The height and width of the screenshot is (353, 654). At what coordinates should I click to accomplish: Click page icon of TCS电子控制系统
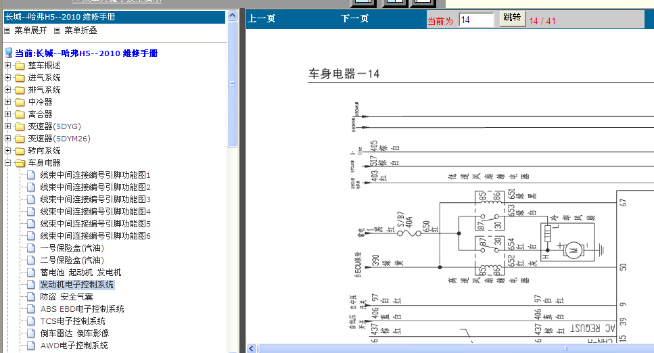coord(31,321)
